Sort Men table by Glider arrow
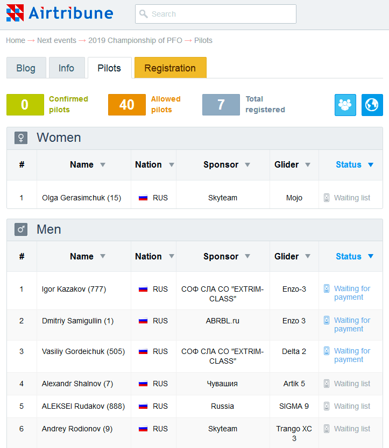The image size is (389, 448). click(x=308, y=256)
